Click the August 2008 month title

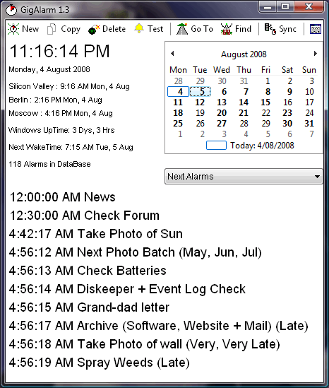click(x=244, y=54)
